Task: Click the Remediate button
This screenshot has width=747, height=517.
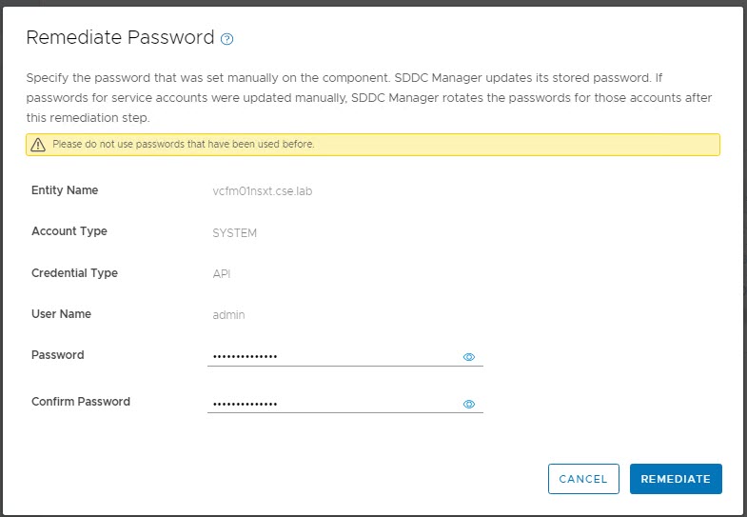Action: (676, 479)
